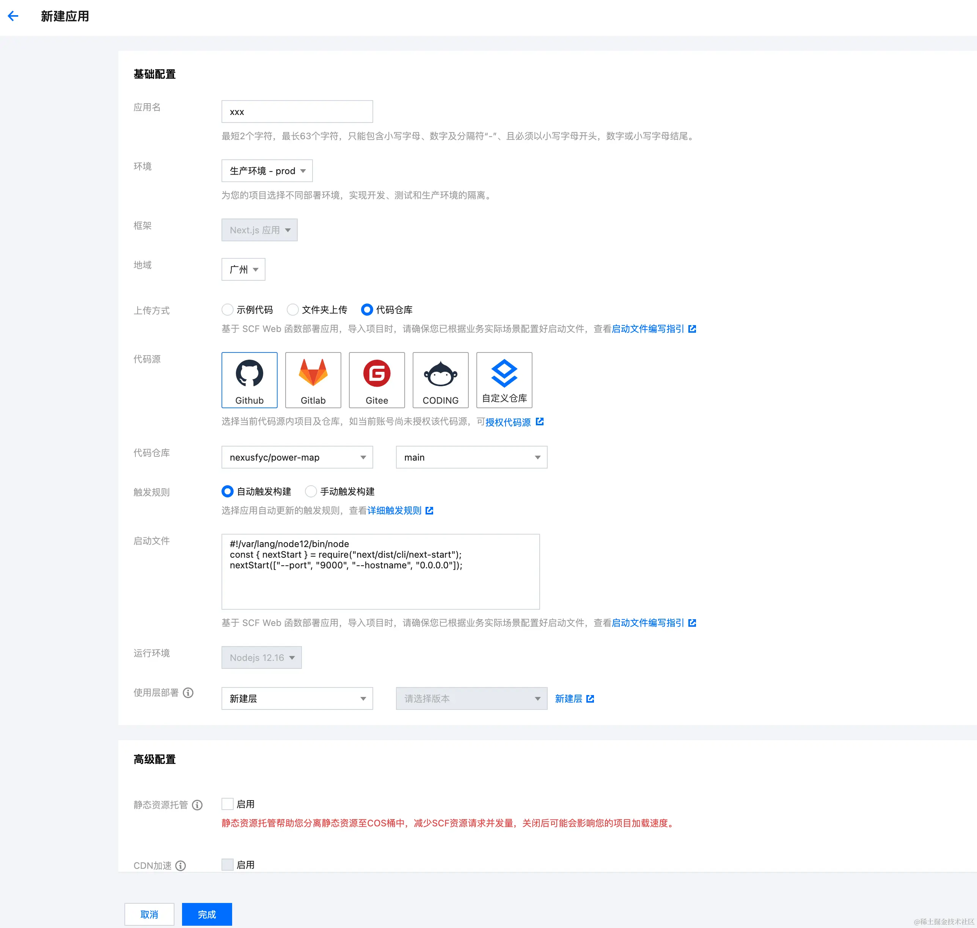Open the 使用层部署 info tooltip icon
The image size is (977, 928).
click(x=188, y=692)
